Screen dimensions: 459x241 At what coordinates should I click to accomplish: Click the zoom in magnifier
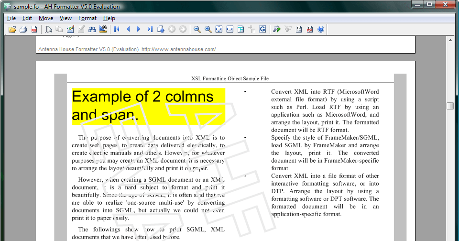tap(208, 29)
